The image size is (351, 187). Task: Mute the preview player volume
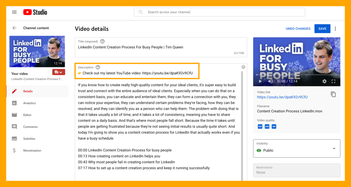[270, 81]
